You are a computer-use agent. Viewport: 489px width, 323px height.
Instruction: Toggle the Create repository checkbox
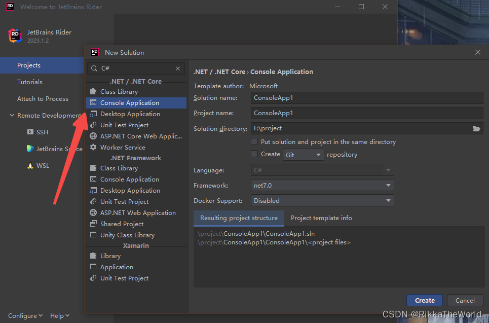click(254, 154)
